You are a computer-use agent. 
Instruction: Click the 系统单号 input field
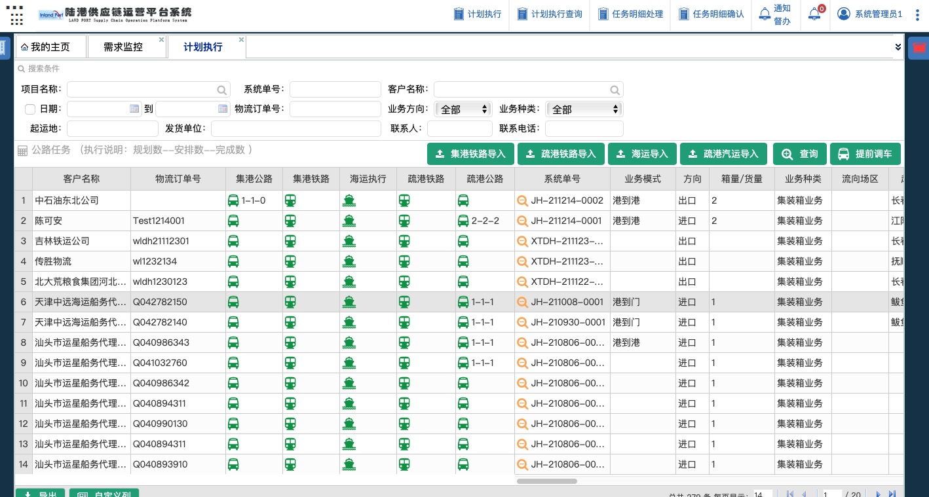335,90
